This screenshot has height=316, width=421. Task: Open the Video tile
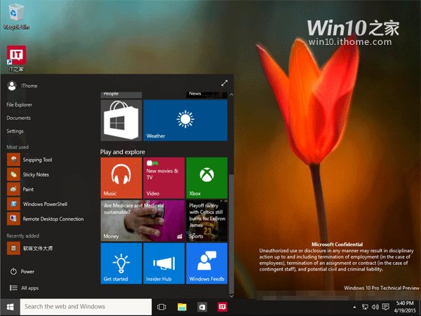click(163, 178)
